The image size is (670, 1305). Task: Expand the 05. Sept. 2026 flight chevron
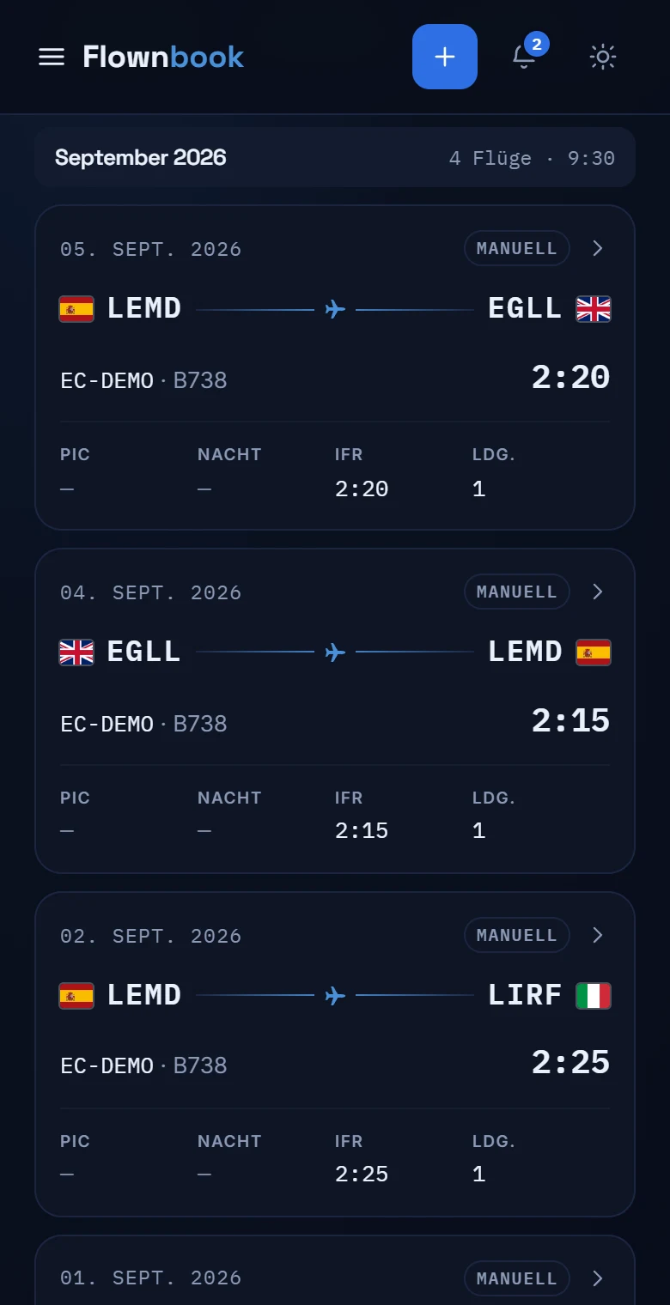point(598,248)
